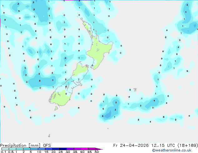Click New Zealand's North Island on map
Image resolution: width=198 pixels, height=153 pixels.
(x=99, y=50)
